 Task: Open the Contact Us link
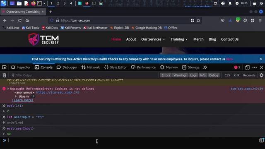pos(230,39)
